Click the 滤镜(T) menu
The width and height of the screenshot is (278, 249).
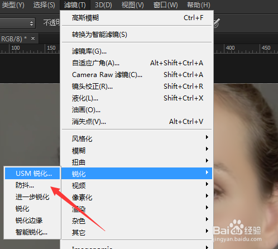[75, 5]
